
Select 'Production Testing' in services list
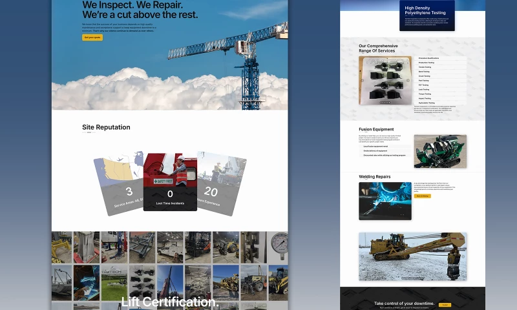tap(440, 63)
